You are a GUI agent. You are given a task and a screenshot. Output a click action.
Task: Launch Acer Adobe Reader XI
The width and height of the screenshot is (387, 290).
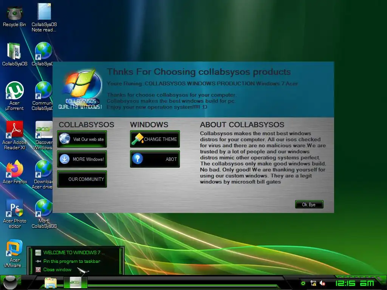pyautogui.click(x=15, y=135)
